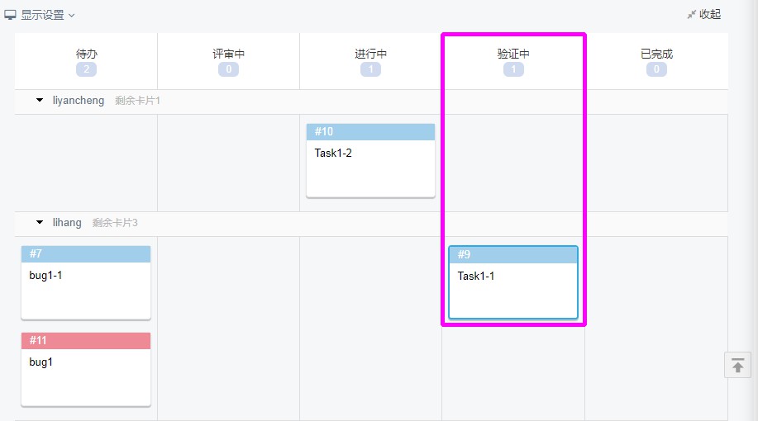
Task: Open the red card #11 bug1
Action: click(86, 369)
